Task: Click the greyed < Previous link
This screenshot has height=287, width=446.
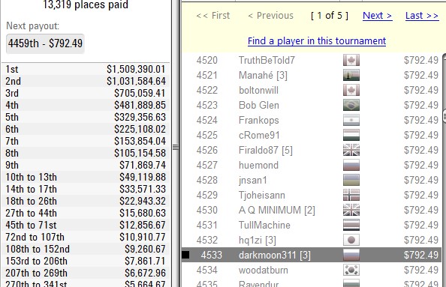Action: pos(270,16)
